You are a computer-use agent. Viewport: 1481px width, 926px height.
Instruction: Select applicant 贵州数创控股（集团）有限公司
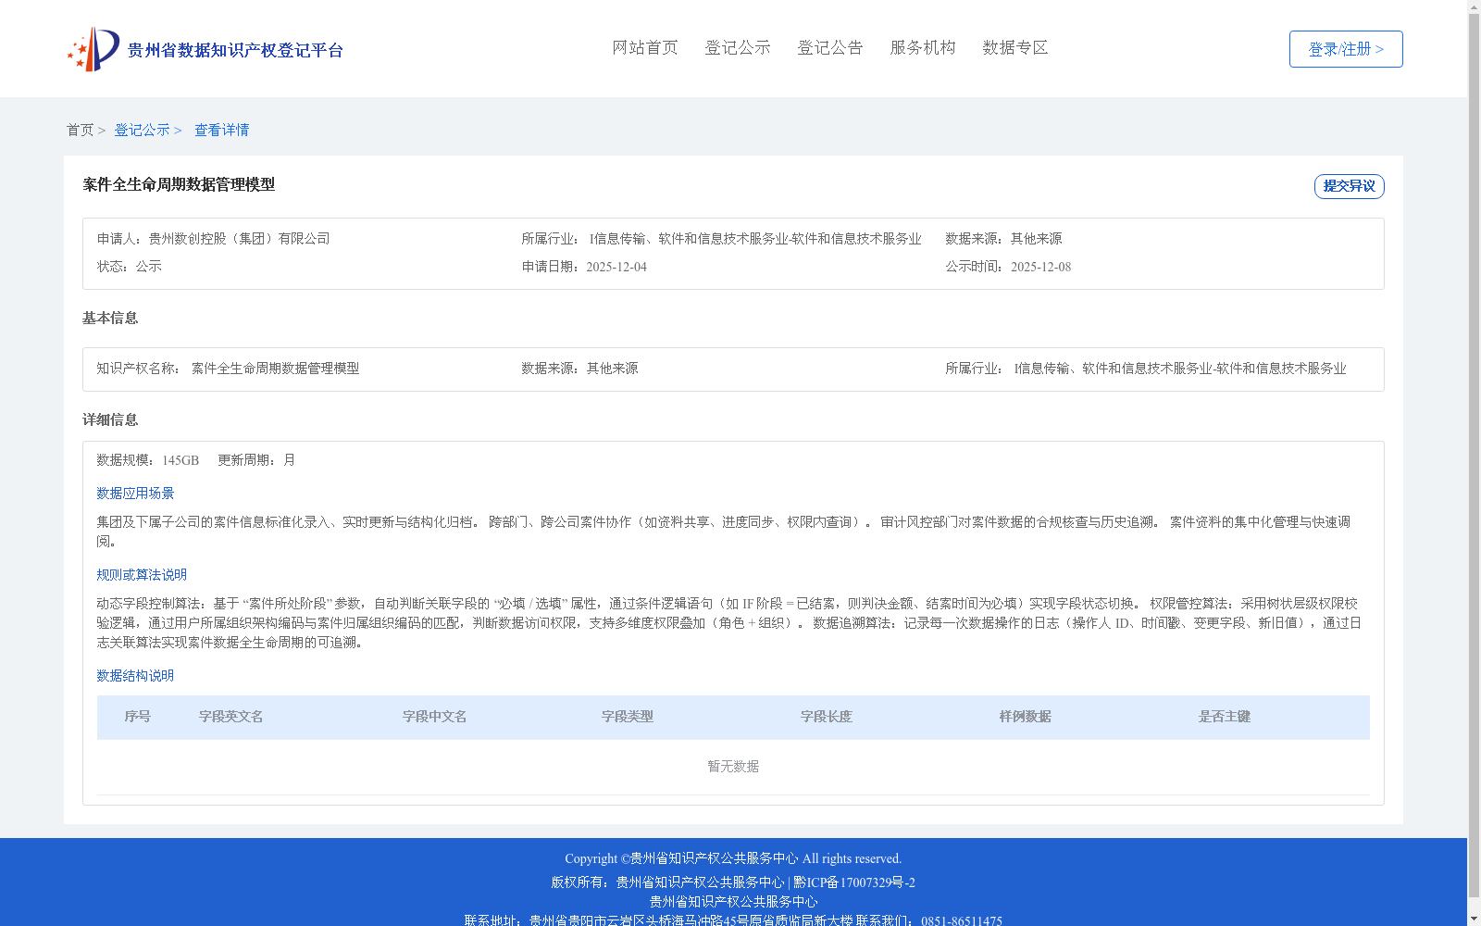pyautogui.click(x=240, y=239)
